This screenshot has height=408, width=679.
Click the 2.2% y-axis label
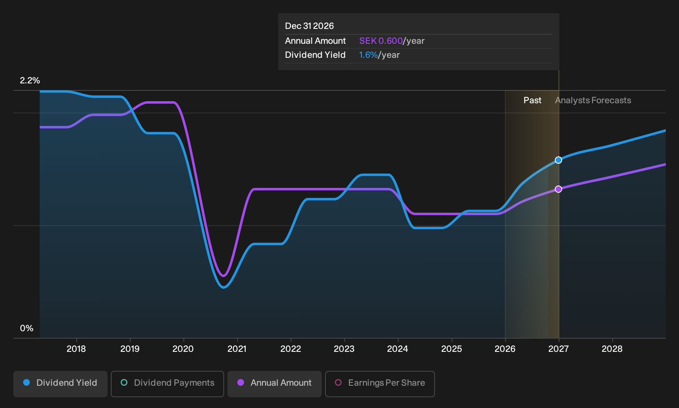30,81
